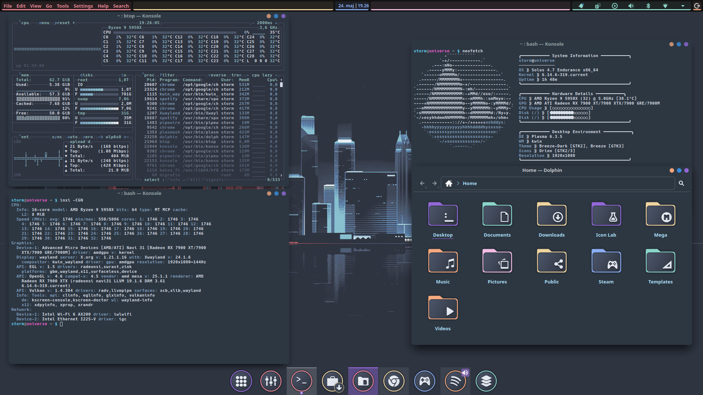
Task: Open Spotify from the dock
Action: (x=455, y=381)
